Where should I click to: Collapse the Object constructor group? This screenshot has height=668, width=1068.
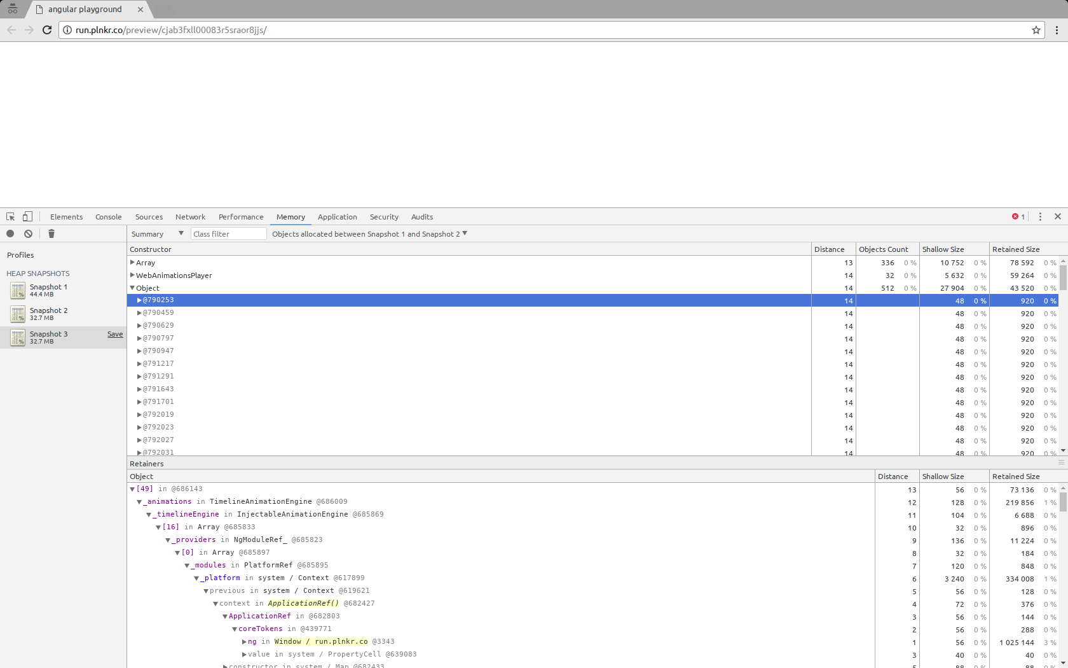[x=132, y=288]
